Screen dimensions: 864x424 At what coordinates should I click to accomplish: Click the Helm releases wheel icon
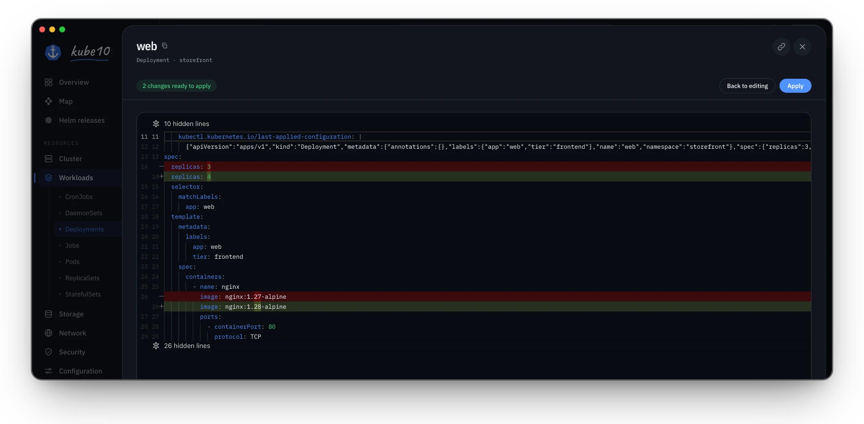[x=48, y=120]
